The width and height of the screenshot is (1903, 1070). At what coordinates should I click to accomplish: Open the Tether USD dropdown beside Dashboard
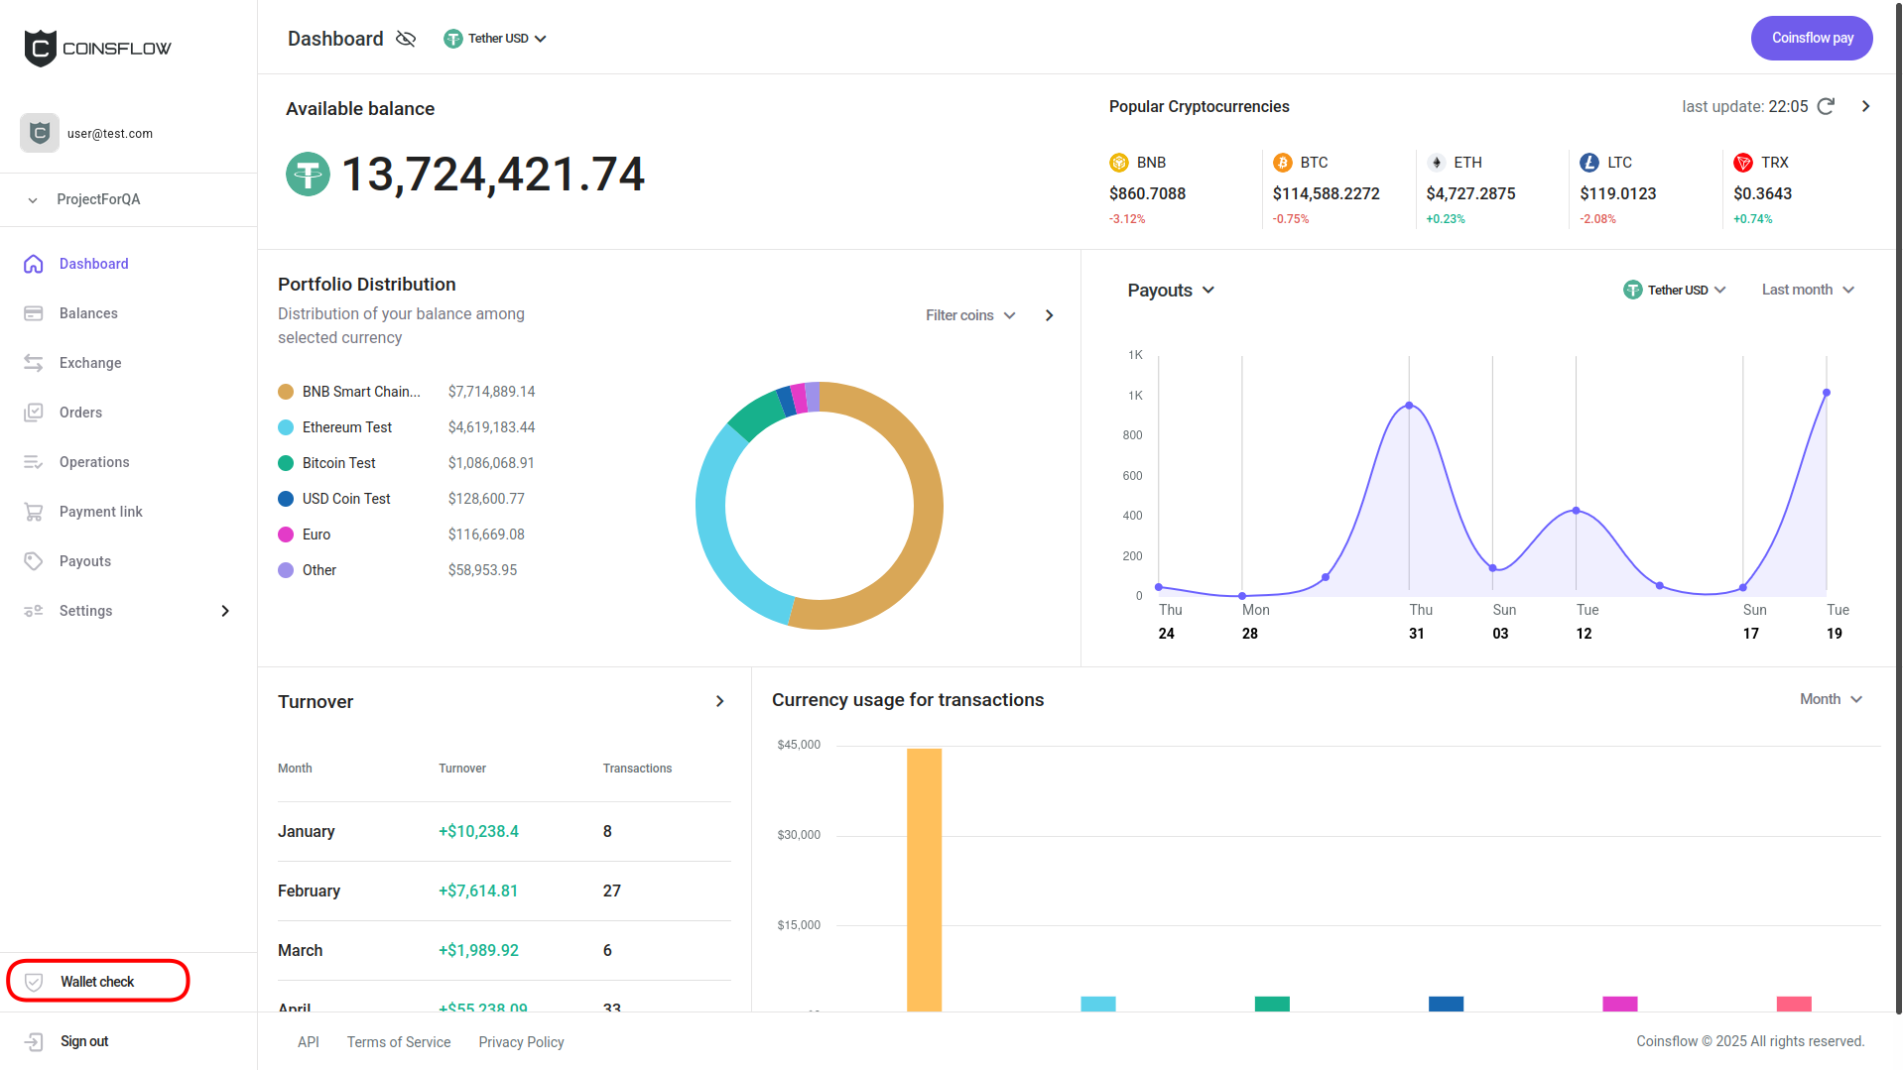click(495, 39)
